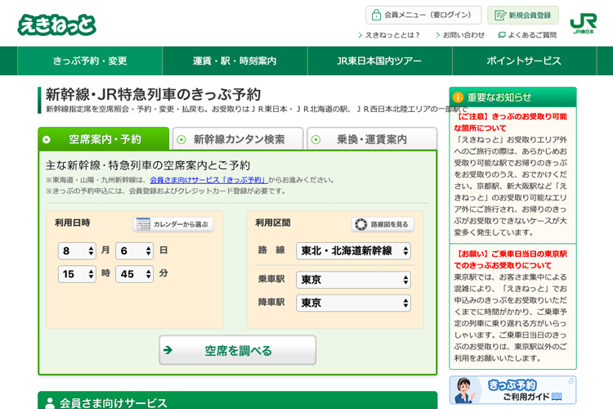This screenshot has width=613, height=409.
Task: Click new-window icon on ご利用ガイド banner
Action: (x=570, y=381)
